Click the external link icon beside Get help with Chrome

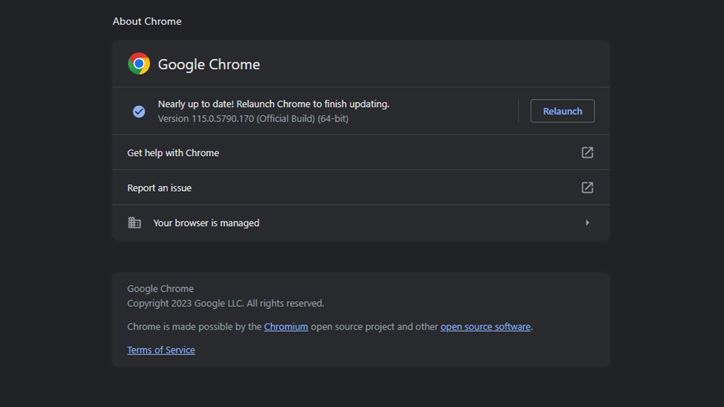587,153
